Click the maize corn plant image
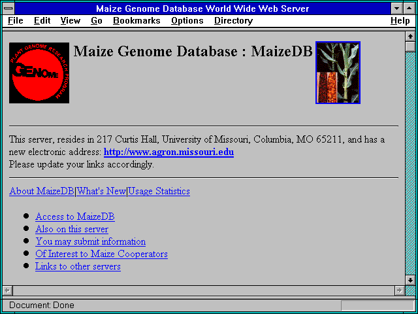The width and height of the screenshot is (418, 314). pos(338,73)
